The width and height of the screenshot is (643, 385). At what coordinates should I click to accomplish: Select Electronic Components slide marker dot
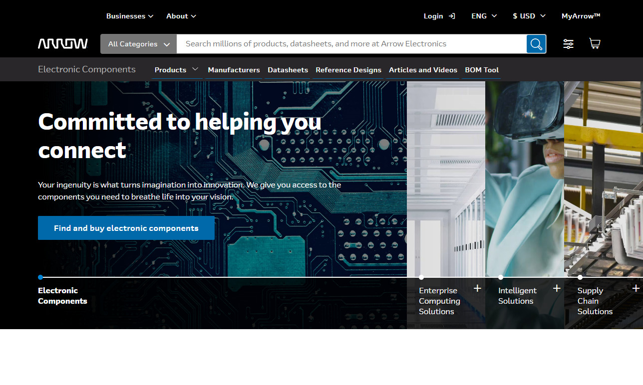[40, 277]
